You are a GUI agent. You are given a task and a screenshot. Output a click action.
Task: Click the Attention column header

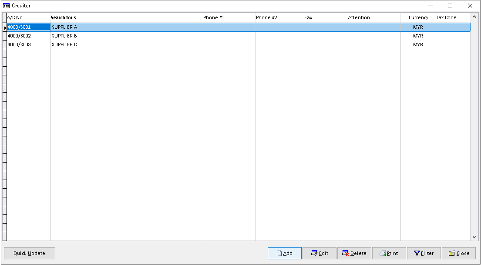(x=374, y=17)
